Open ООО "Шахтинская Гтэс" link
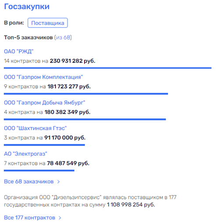 tap(35, 128)
